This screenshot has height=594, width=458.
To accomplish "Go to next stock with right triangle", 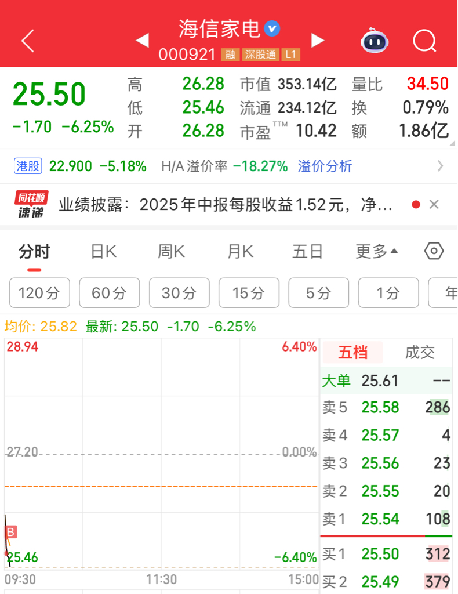I will pos(318,41).
